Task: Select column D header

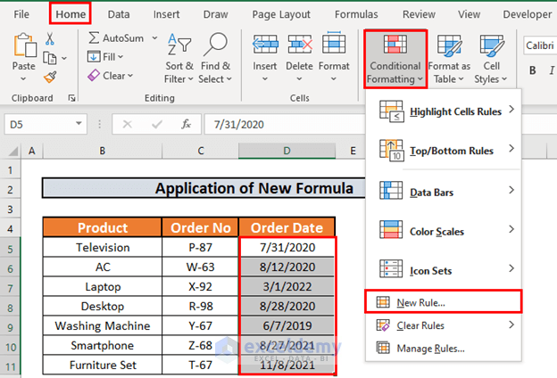Action: (287, 151)
